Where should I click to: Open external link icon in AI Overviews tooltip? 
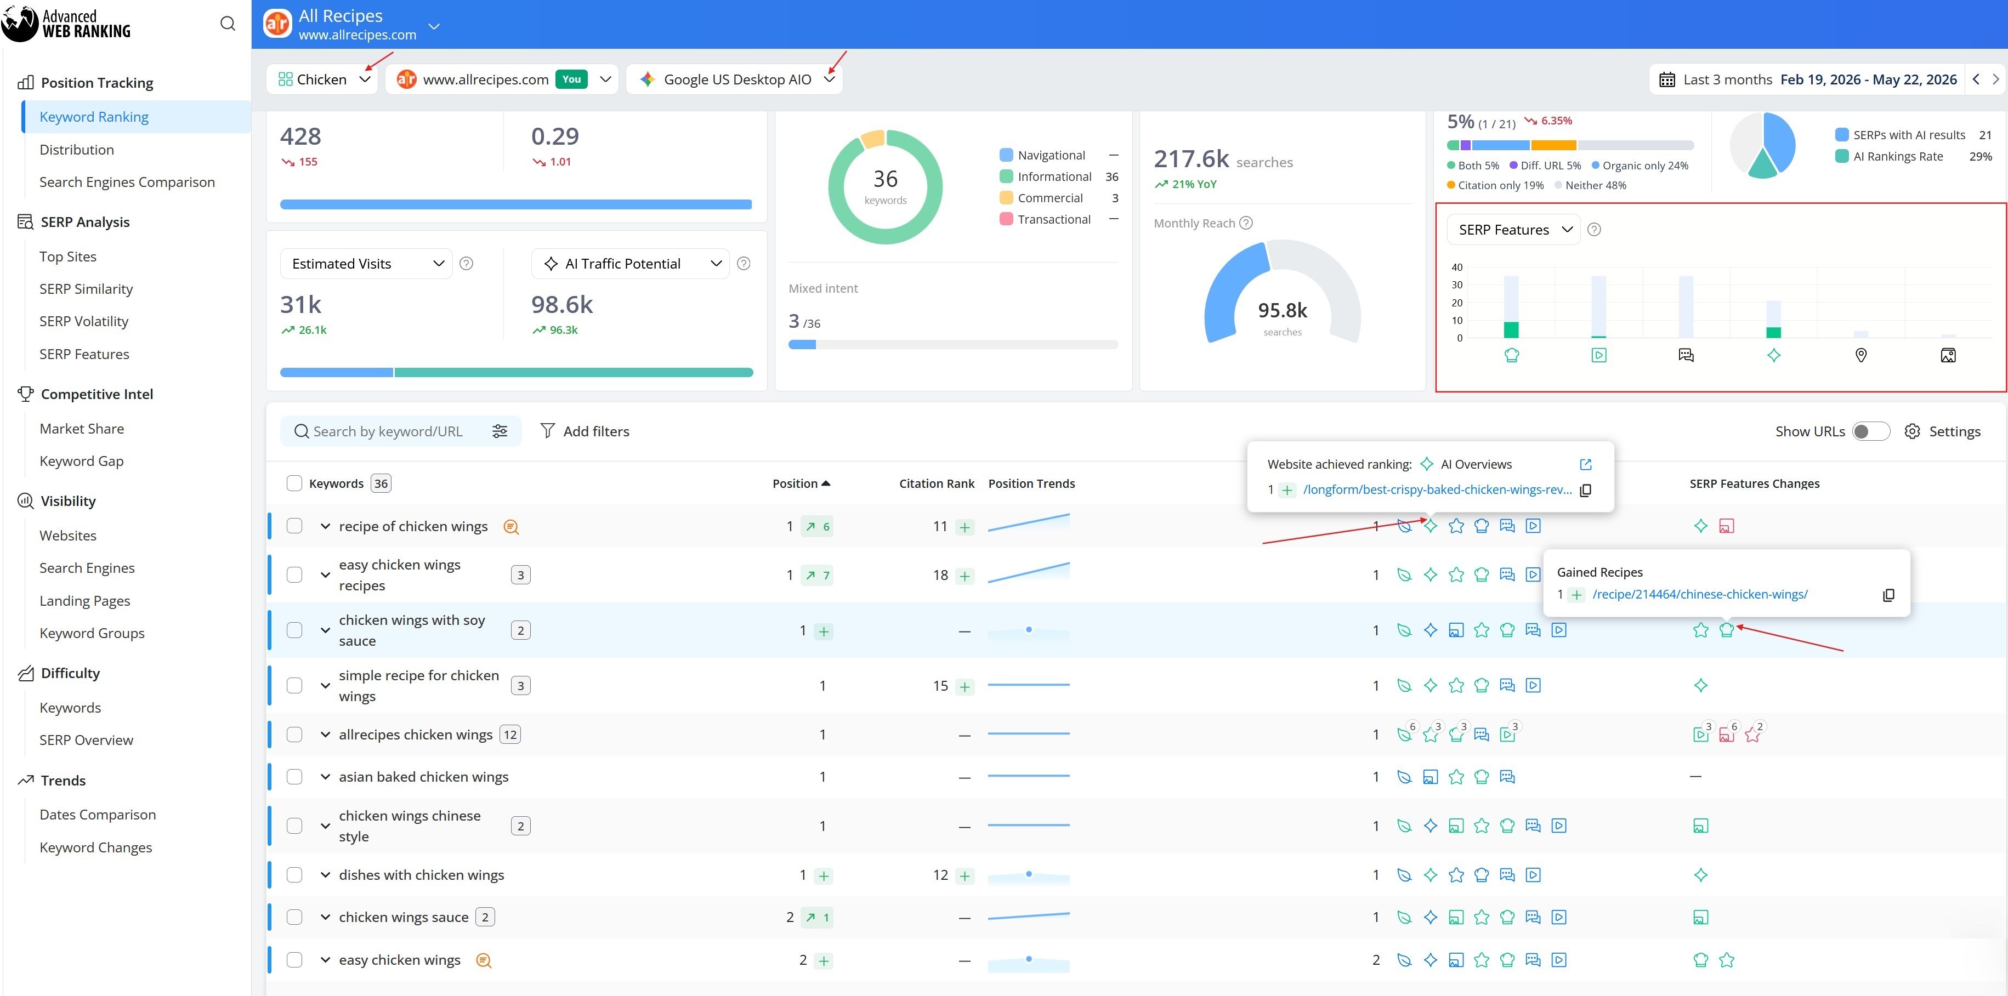coord(1586,464)
